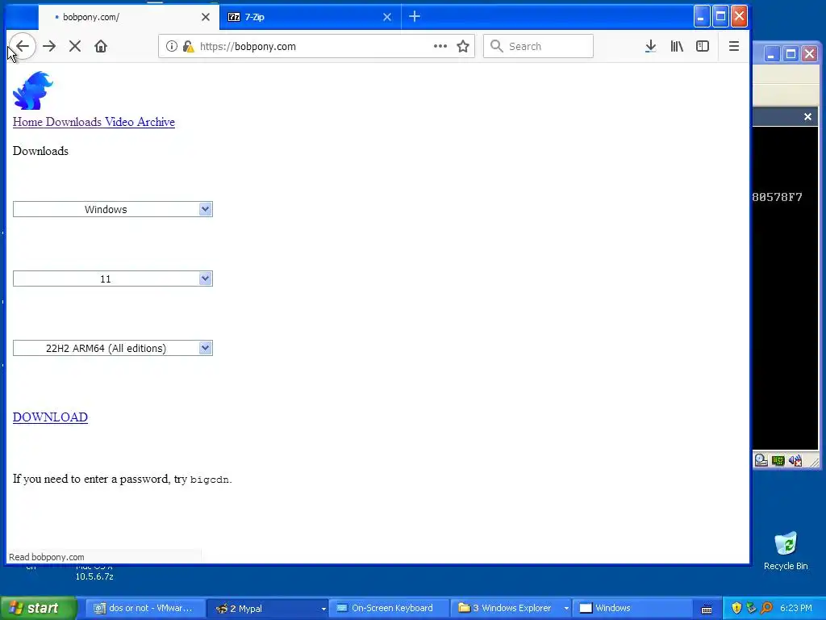Close the 7-Zip tab

(x=387, y=17)
